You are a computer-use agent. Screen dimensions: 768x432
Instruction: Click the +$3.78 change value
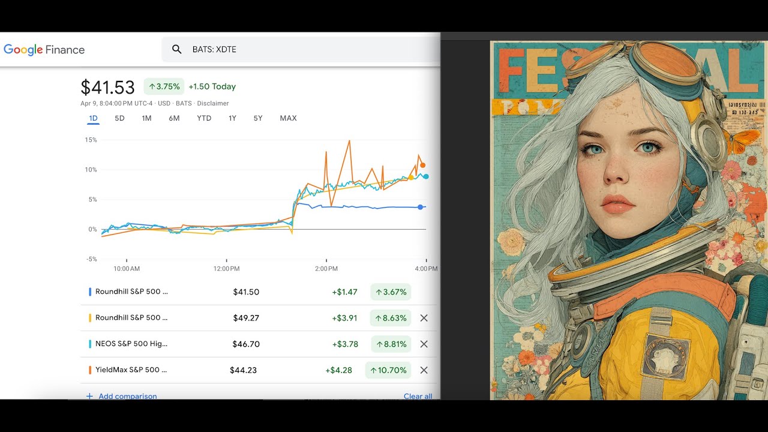(345, 344)
